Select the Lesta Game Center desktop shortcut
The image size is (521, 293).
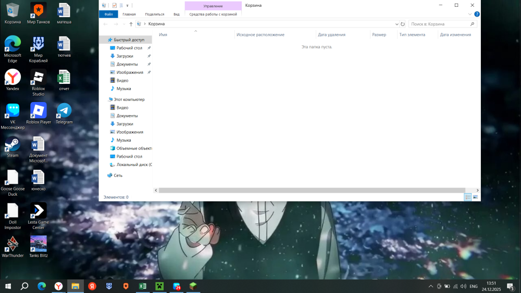coord(38,216)
